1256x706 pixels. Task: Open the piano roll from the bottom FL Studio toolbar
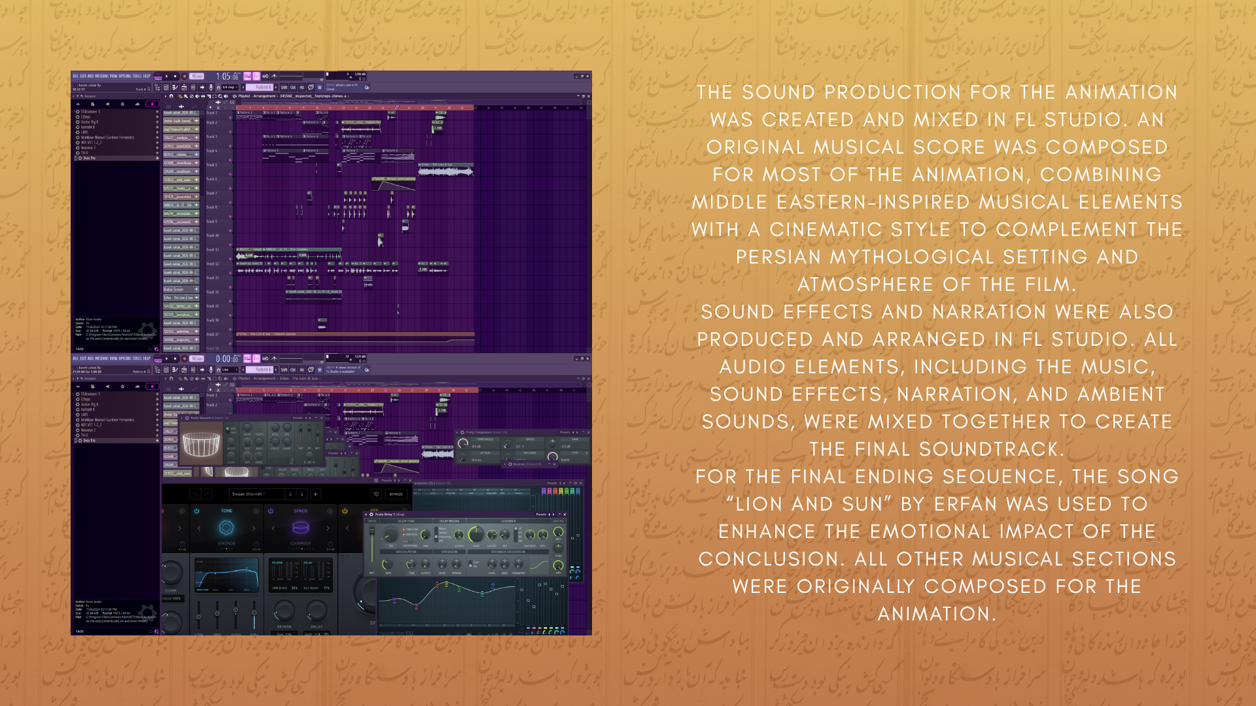point(175,369)
